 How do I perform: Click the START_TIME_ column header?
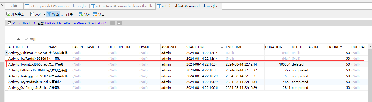click(205, 47)
